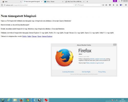128x102 pixels.
Task: Follow the Mozilla link in About dialog
Action: (x=92, y=59)
